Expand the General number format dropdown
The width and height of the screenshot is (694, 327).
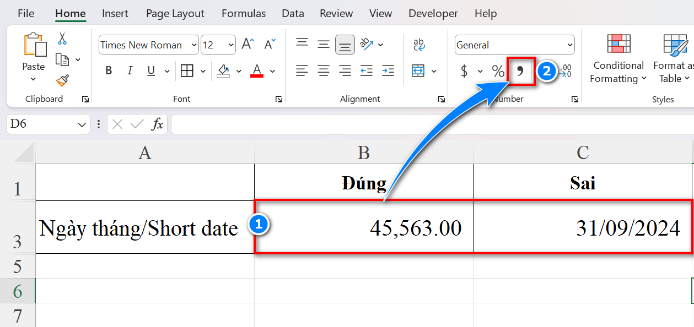pyautogui.click(x=569, y=45)
